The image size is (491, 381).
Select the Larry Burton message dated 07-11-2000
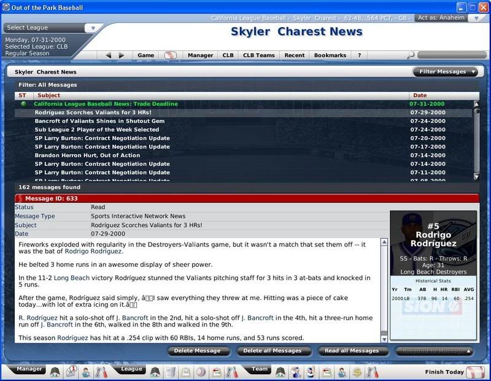pyautogui.click(x=243, y=172)
